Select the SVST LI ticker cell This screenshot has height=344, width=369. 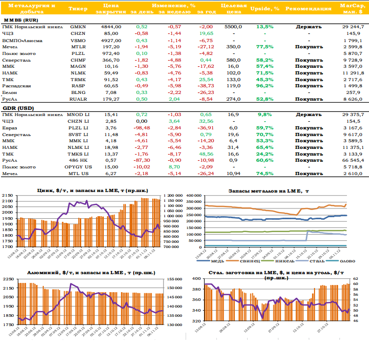tap(78, 135)
